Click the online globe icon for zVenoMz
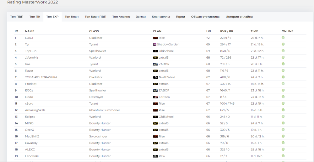Screen dimensions: 314x162 [x=283, y=57]
